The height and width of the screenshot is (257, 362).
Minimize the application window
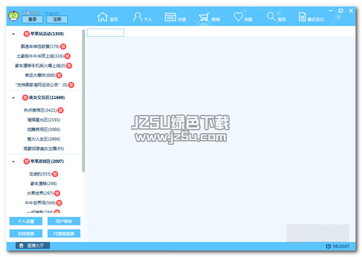(331, 11)
